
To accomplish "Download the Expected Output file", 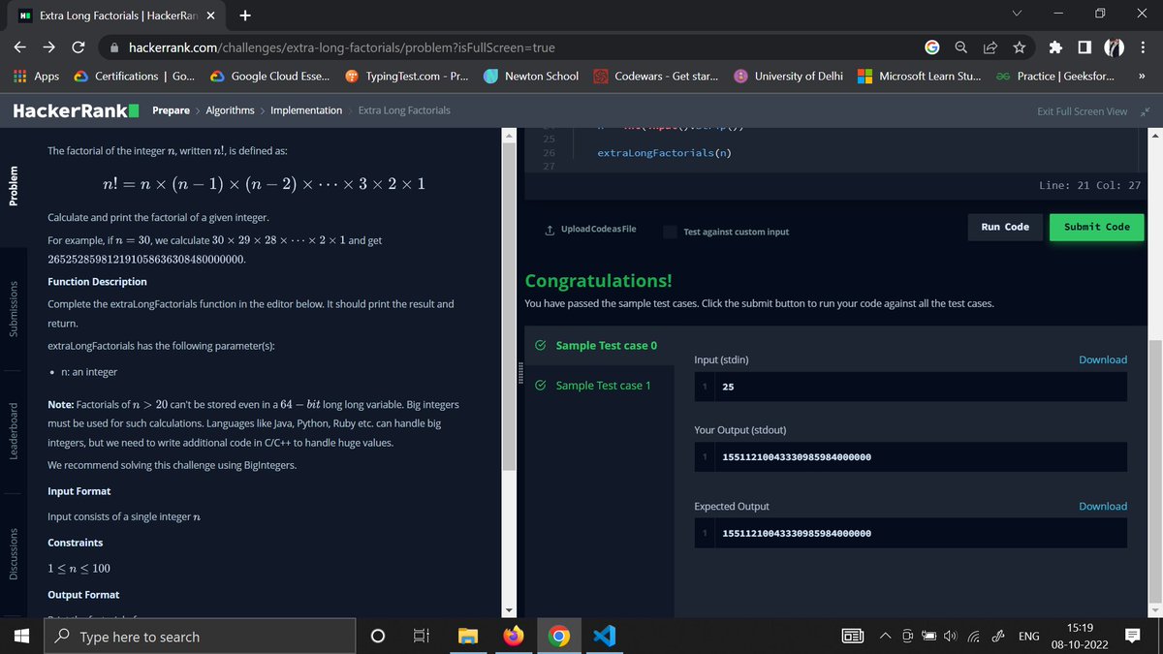I will (x=1103, y=506).
